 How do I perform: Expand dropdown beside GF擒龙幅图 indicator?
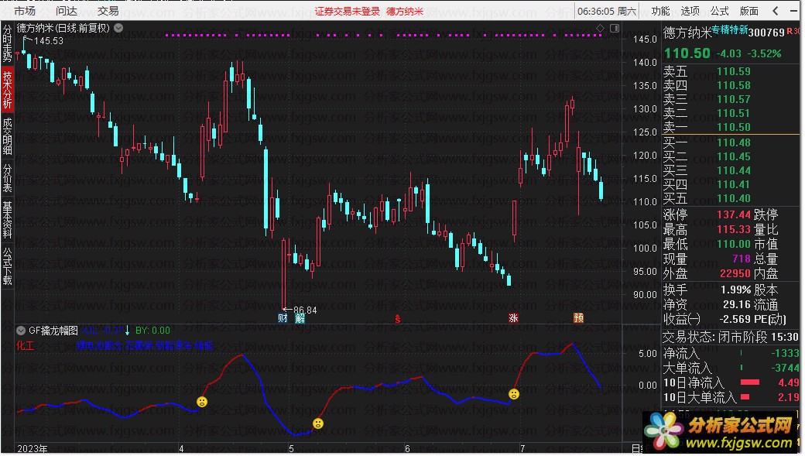[x=21, y=330]
